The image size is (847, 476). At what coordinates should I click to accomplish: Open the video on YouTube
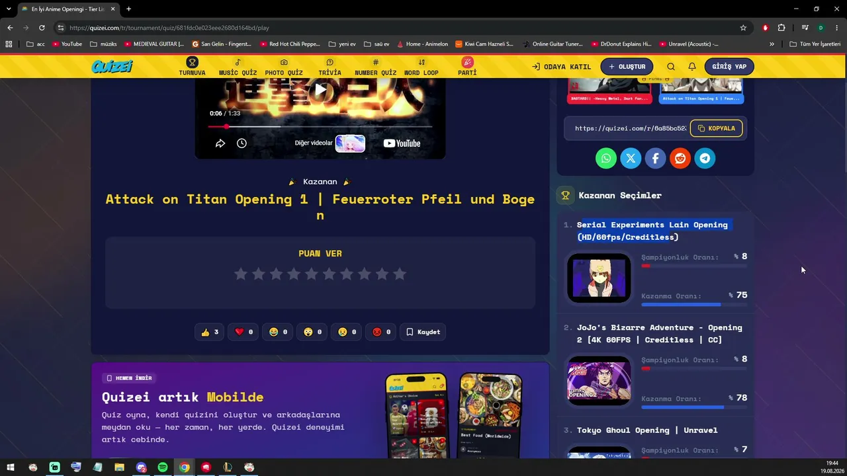(402, 143)
